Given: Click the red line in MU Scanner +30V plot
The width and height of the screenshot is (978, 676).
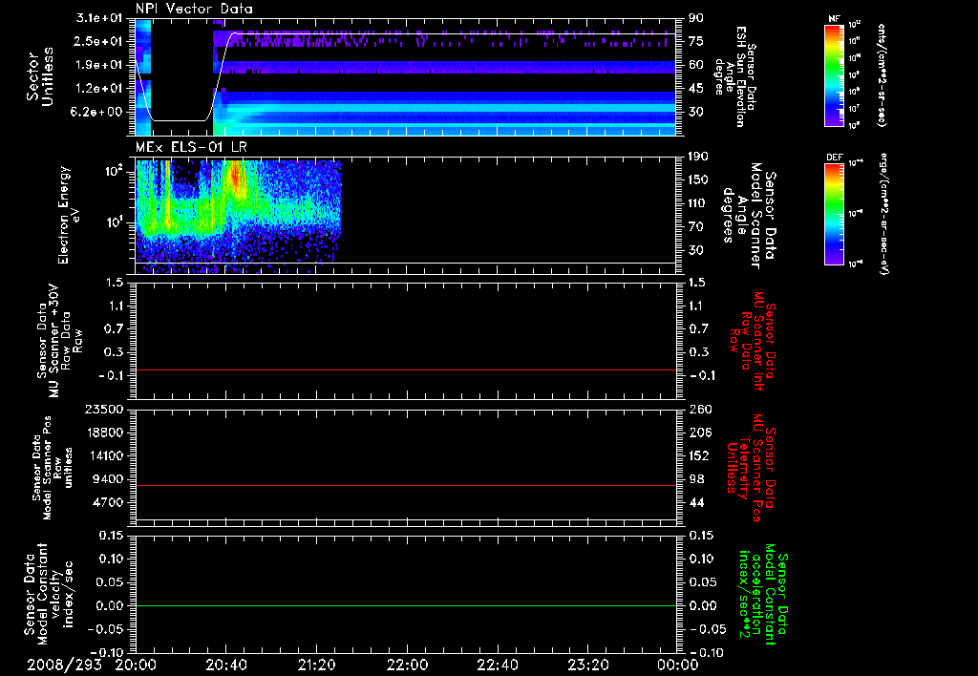Looking at the screenshot, I should point(406,370).
